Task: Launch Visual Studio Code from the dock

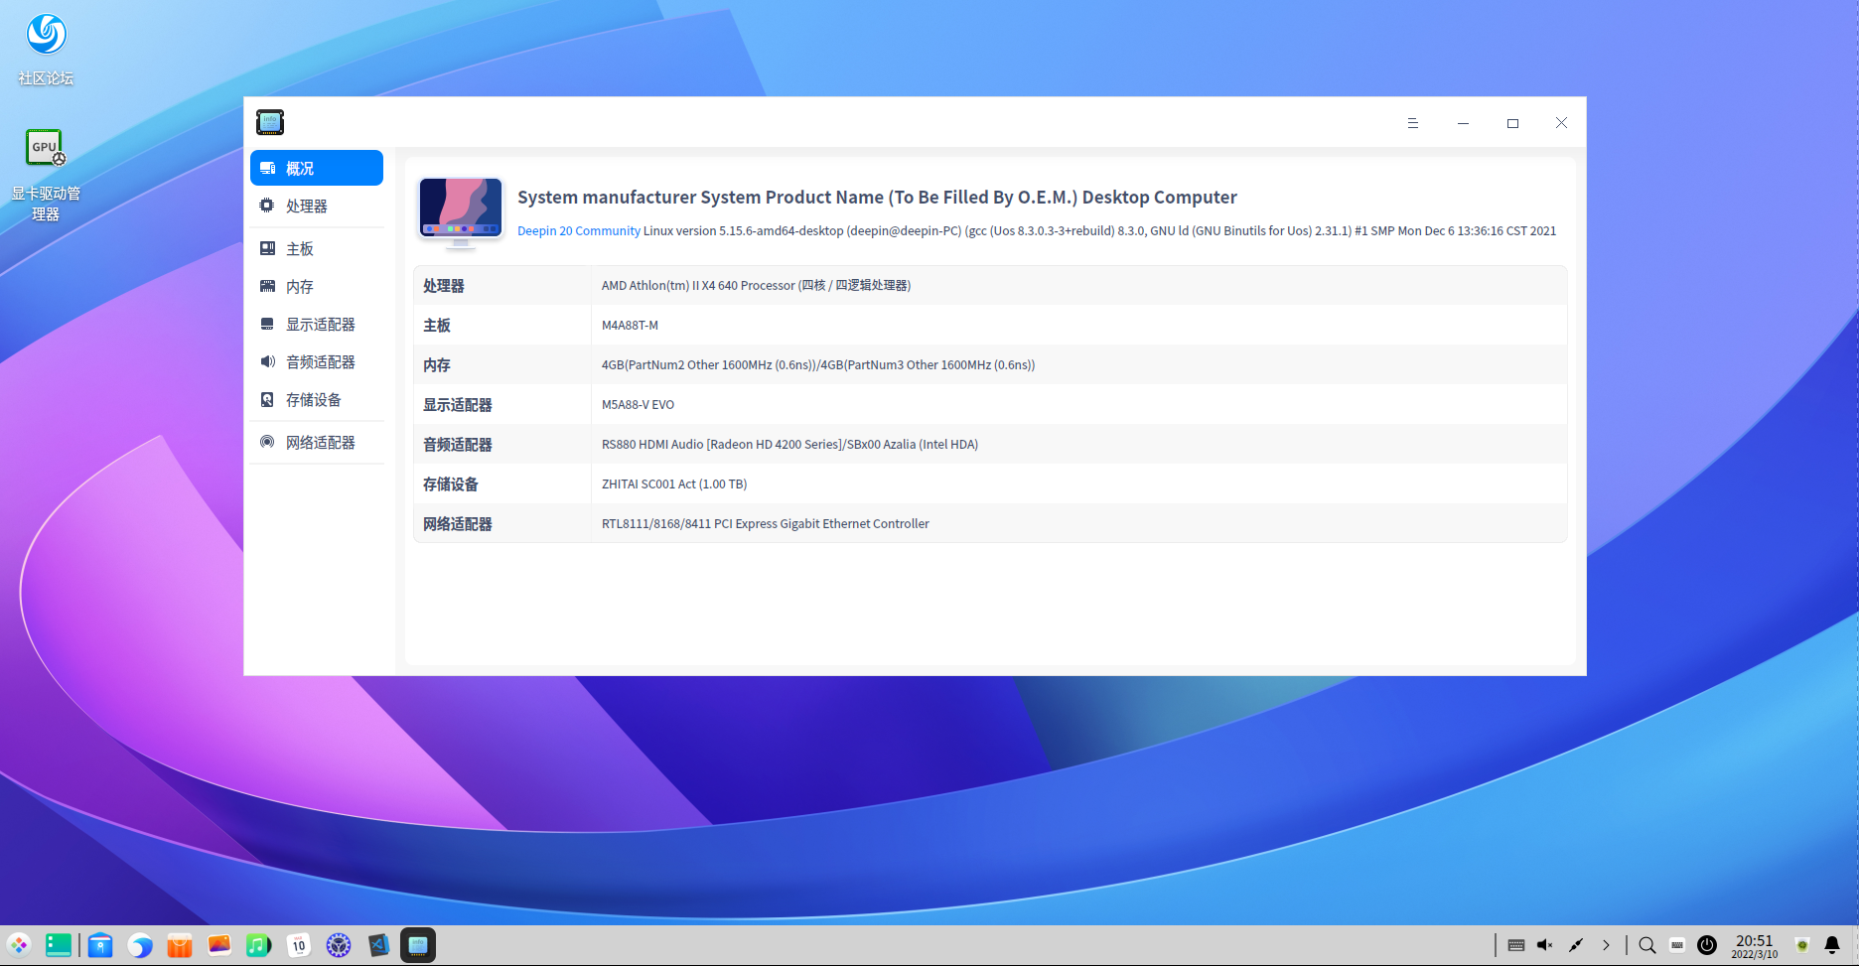Action: (x=378, y=945)
